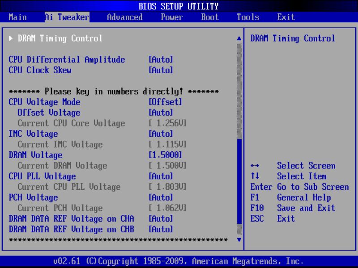Select the Exit tab
Screen dimensions: 358x268
tap(286, 17)
